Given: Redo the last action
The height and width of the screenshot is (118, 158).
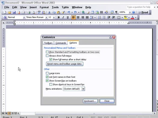Looking at the screenshot, I should pyautogui.click(x=75, y=13).
